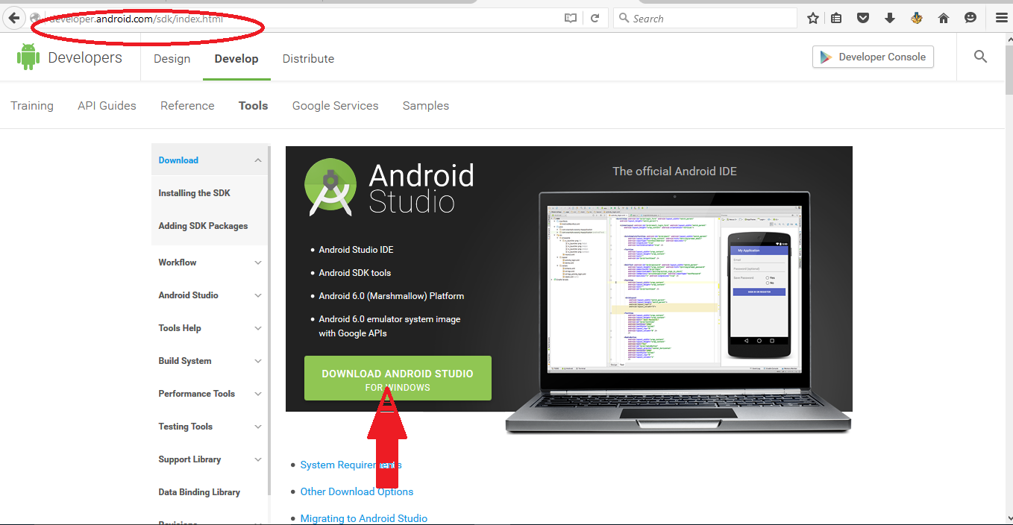Click the Android robot logo
The width and height of the screenshot is (1013, 525).
click(x=28, y=57)
